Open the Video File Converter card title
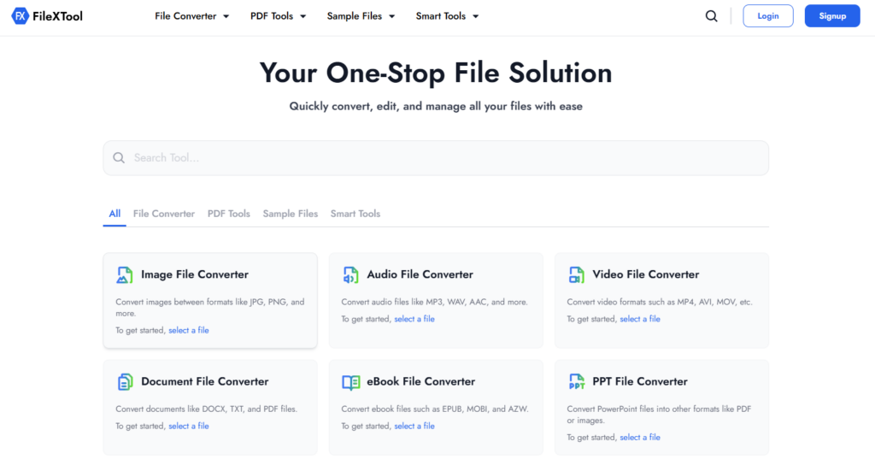This screenshot has width=875, height=465. click(x=646, y=274)
